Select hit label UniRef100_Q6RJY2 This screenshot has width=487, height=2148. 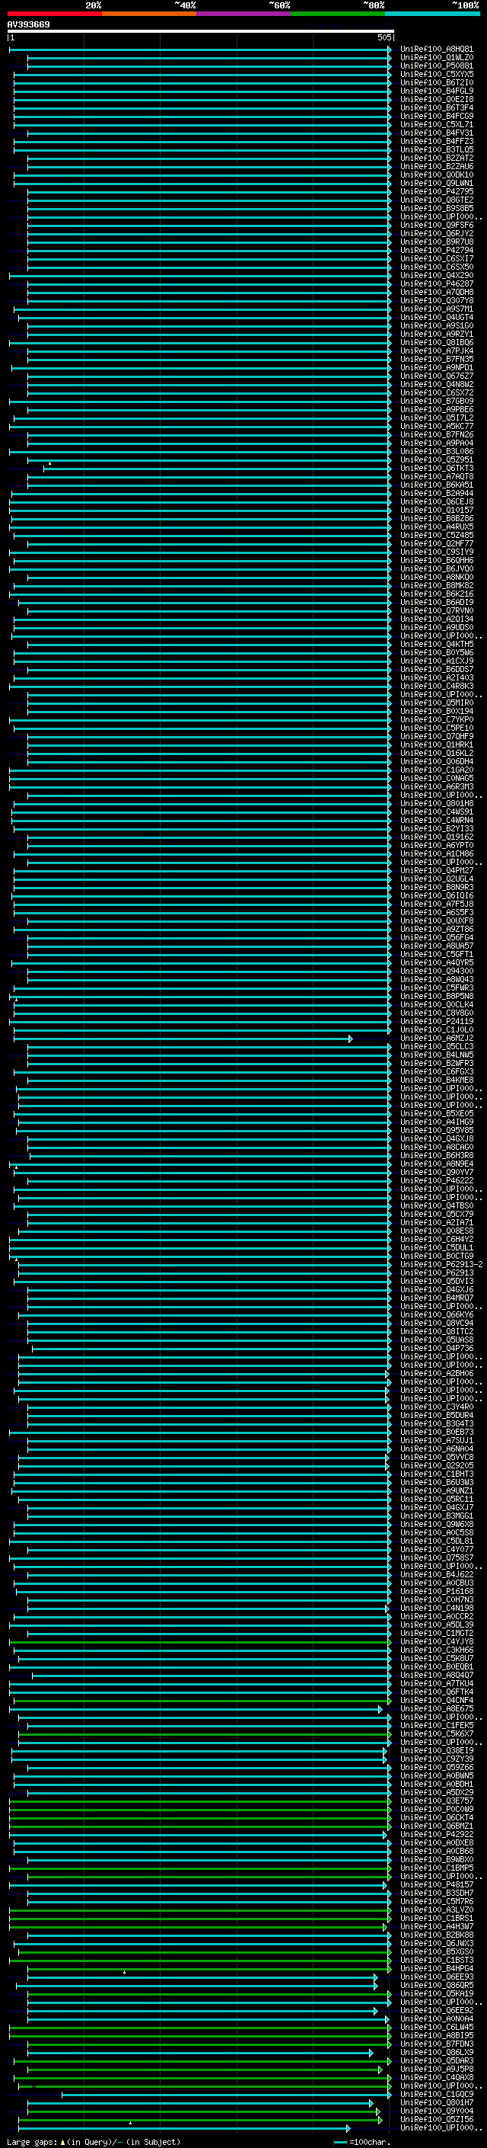click(x=436, y=233)
